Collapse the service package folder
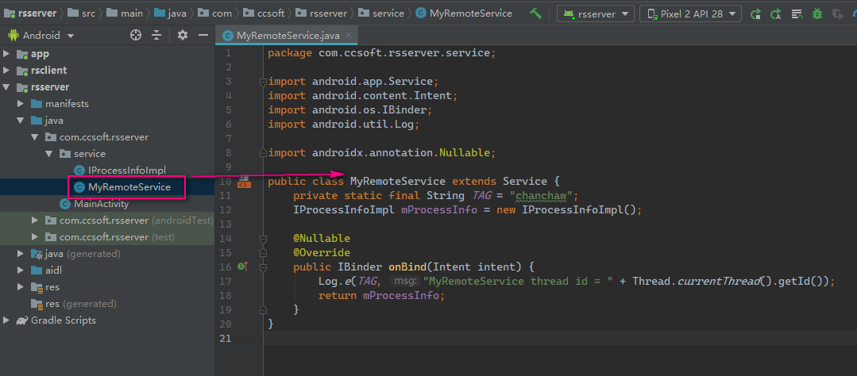The width and height of the screenshot is (857, 376). [50, 154]
